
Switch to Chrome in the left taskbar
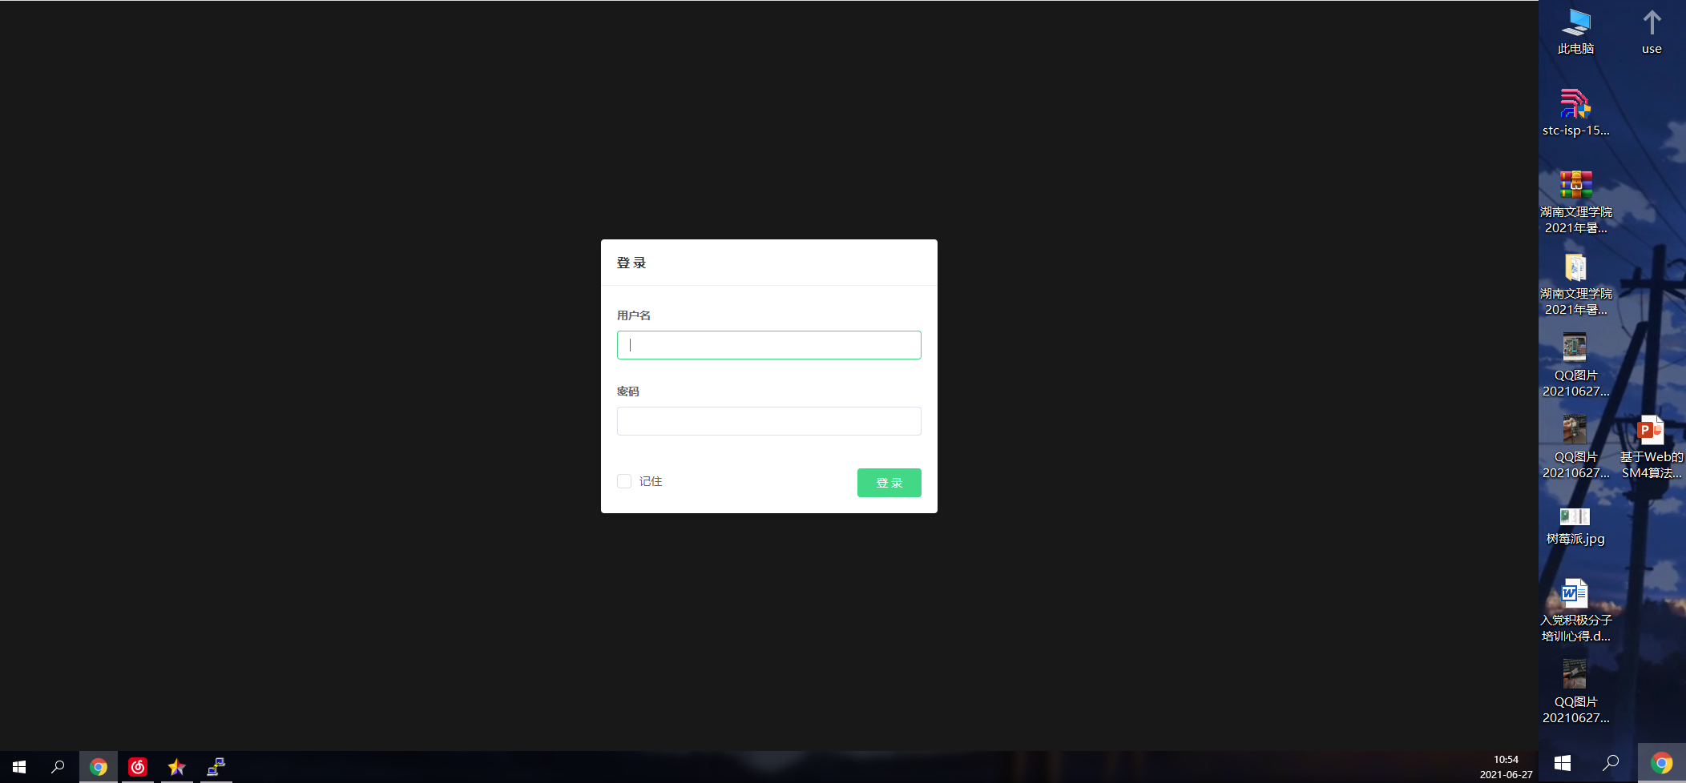click(99, 767)
